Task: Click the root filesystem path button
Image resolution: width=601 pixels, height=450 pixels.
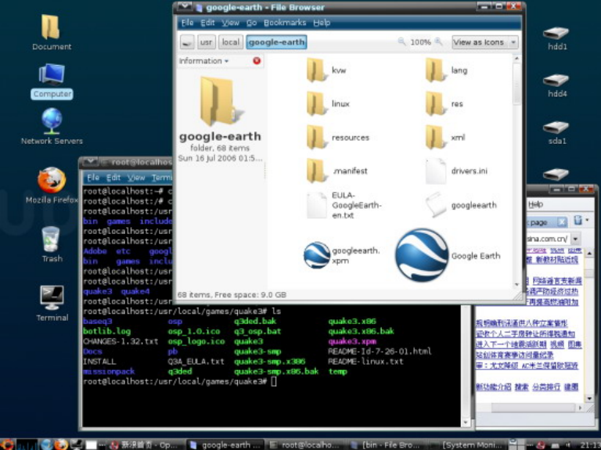Action: 187,42
